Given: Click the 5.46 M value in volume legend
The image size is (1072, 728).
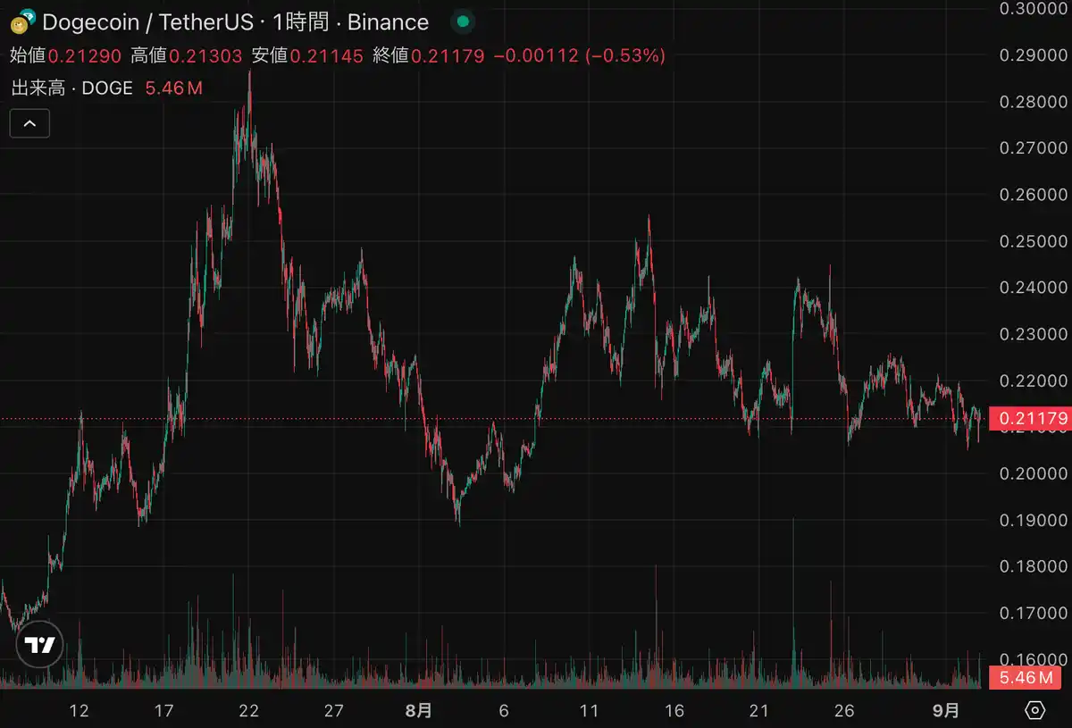Looking at the screenshot, I should tap(173, 88).
